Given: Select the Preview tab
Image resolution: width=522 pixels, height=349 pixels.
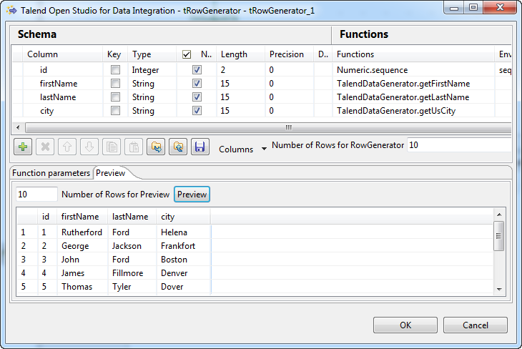Looking at the screenshot, I should [110, 173].
